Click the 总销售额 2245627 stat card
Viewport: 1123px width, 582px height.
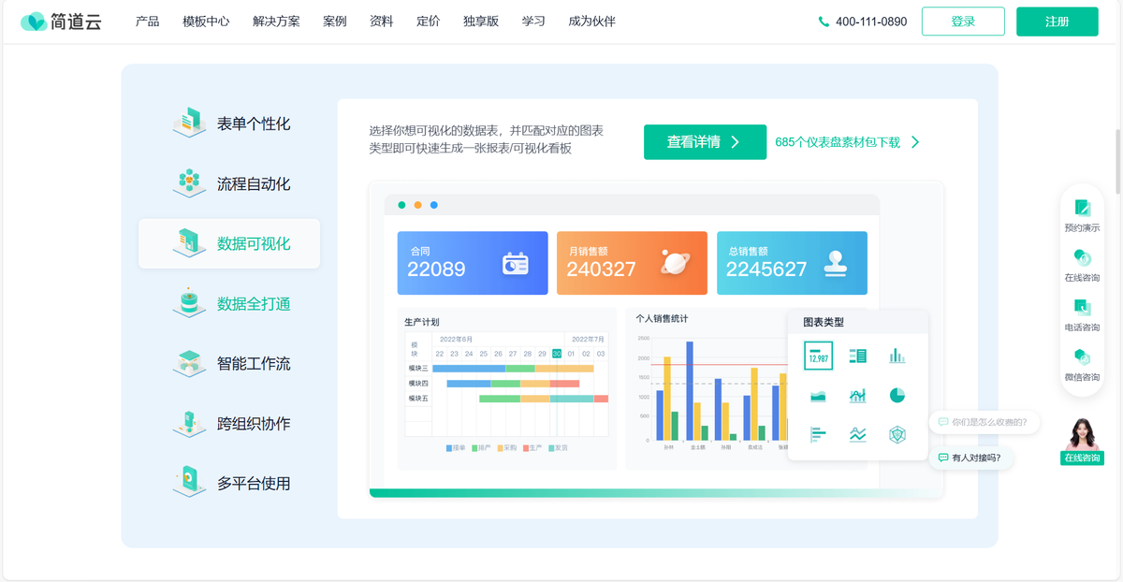(792, 264)
